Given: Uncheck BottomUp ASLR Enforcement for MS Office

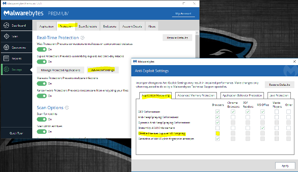Looking at the screenshot, I should click(263, 128).
